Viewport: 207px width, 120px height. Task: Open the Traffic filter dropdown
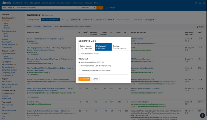tap(111, 20)
